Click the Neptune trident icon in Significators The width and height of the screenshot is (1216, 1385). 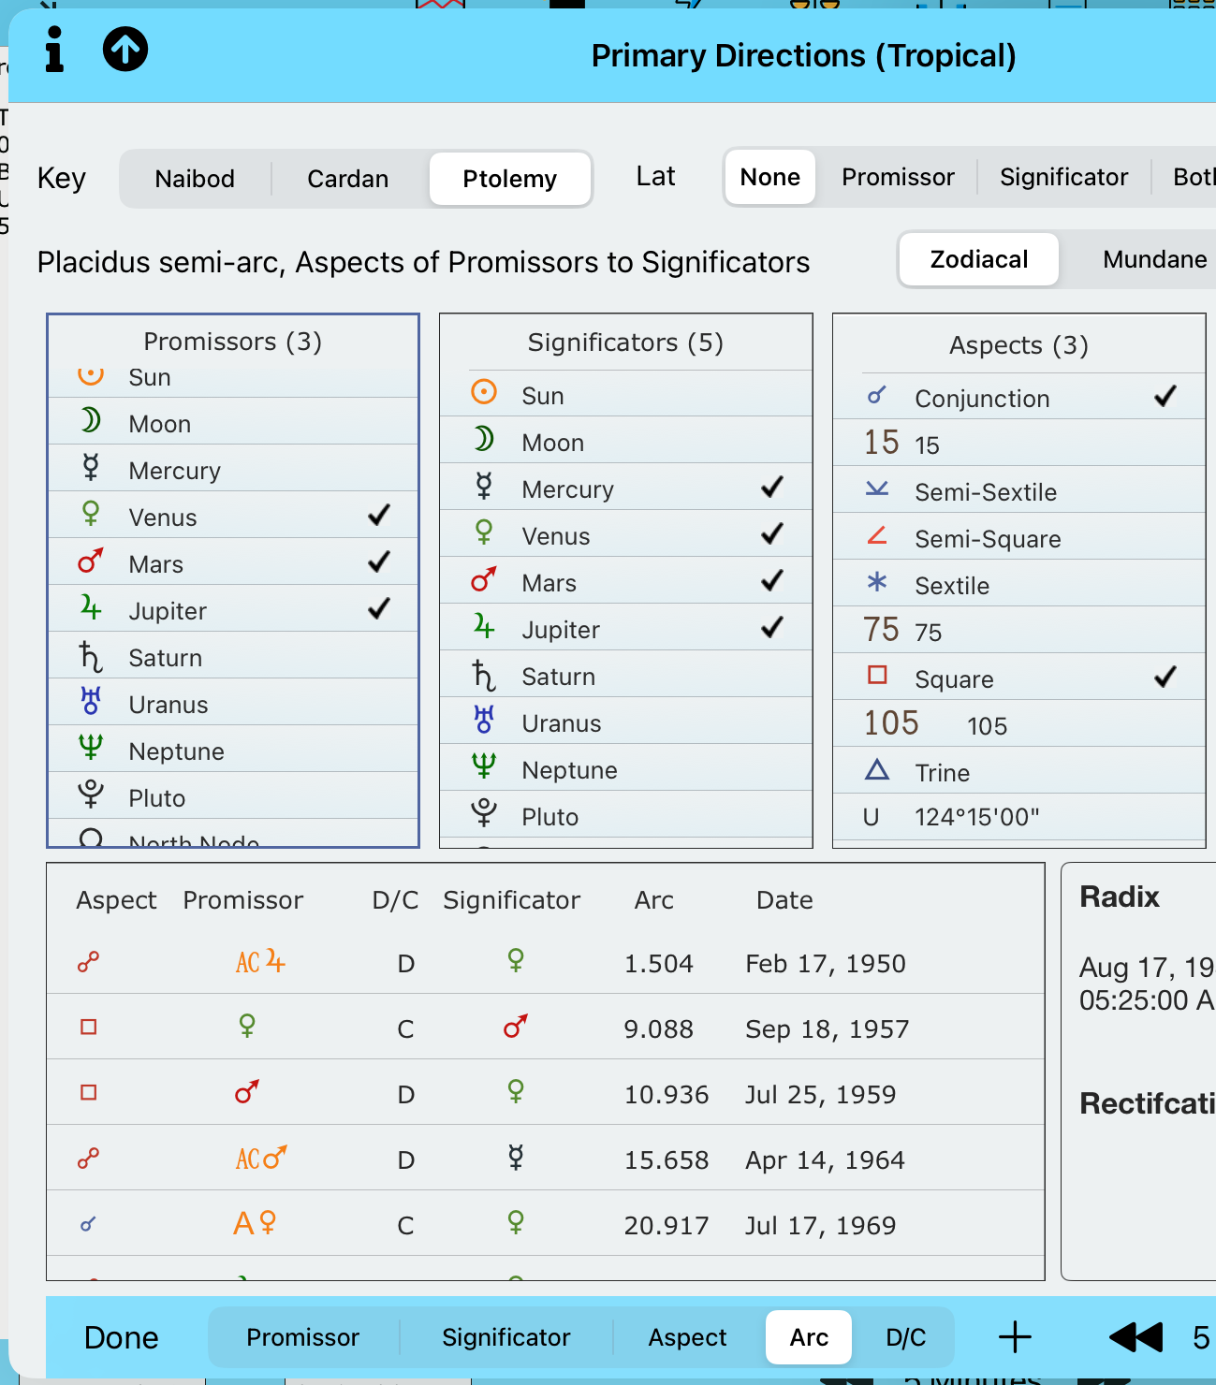tap(483, 767)
